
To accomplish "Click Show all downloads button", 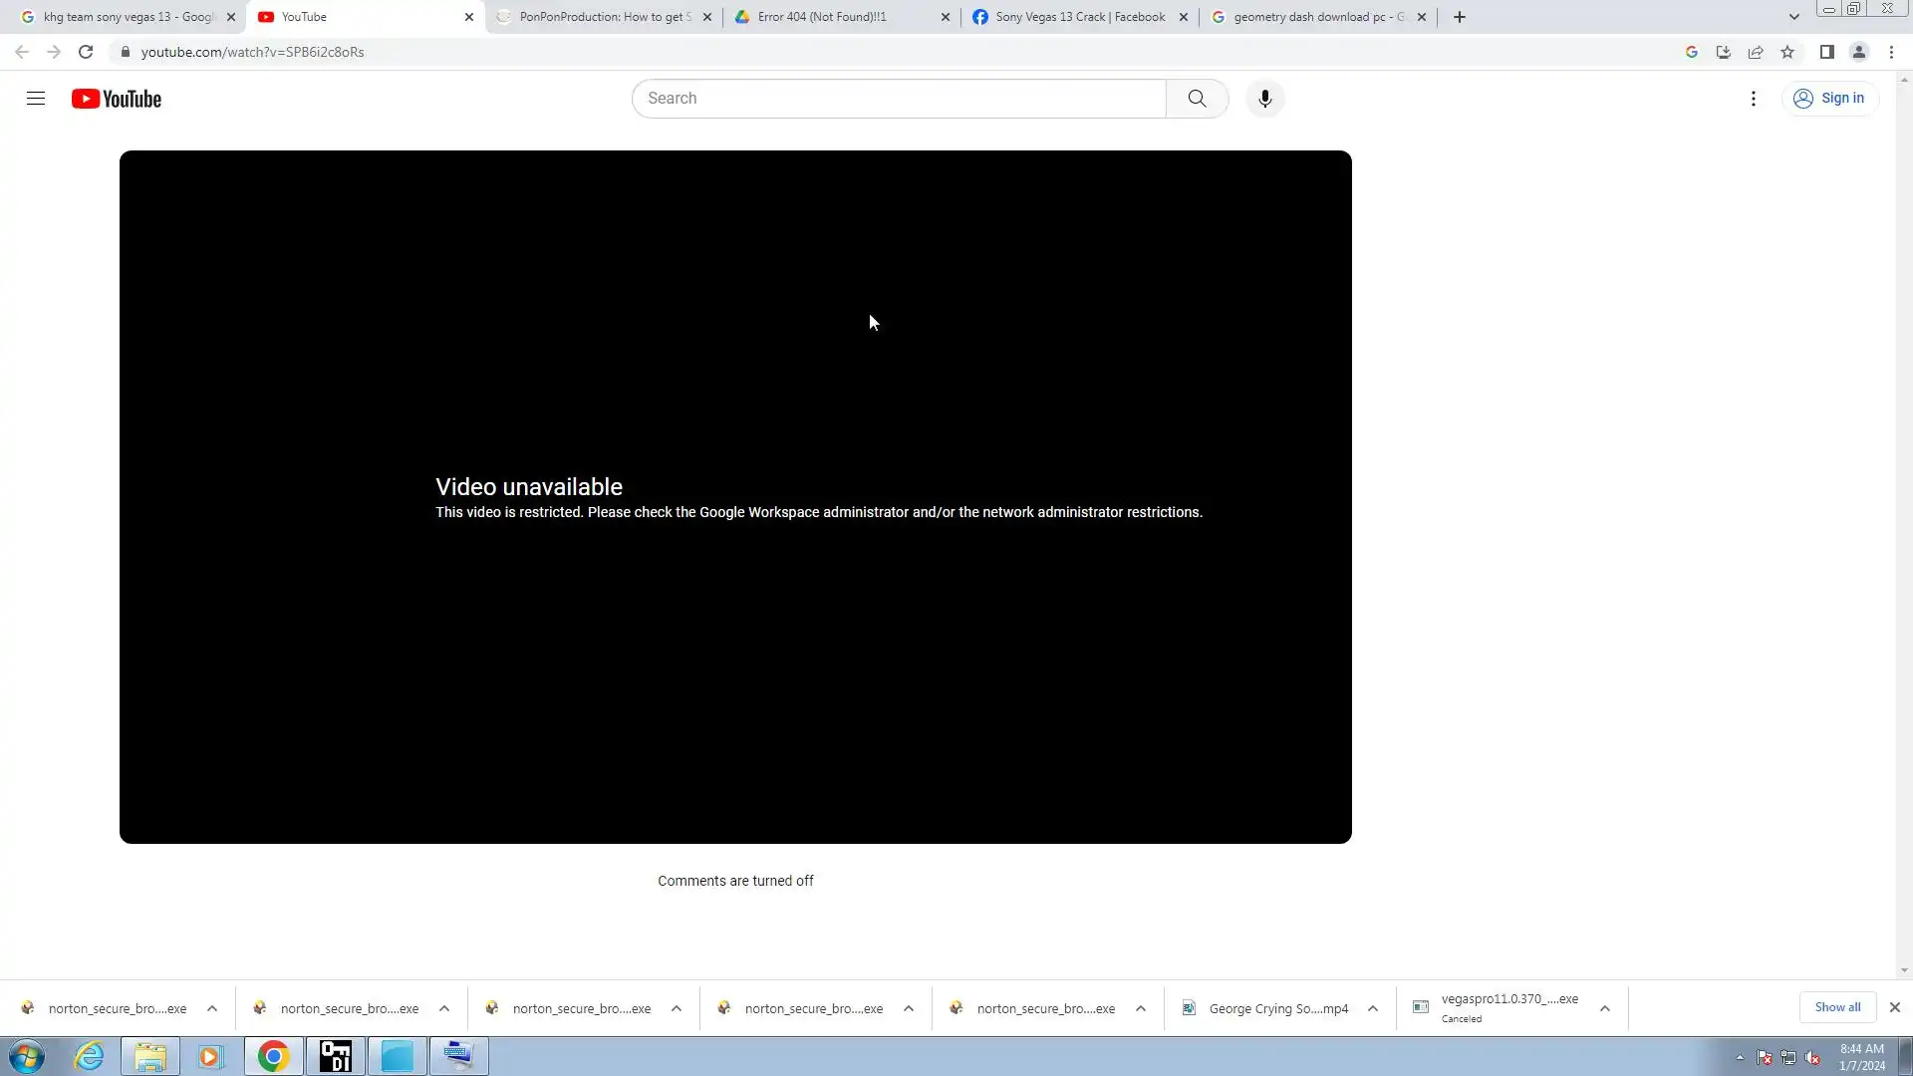I will tap(1836, 1007).
